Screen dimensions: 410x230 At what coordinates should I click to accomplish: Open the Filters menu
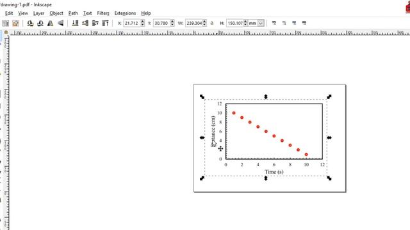pyautogui.click(x=103, y=13)
